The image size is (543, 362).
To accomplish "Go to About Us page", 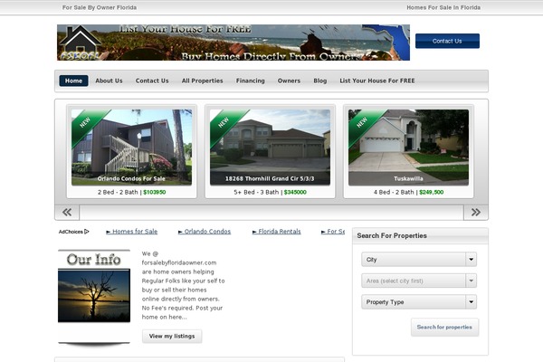I will tap(109, 81).
